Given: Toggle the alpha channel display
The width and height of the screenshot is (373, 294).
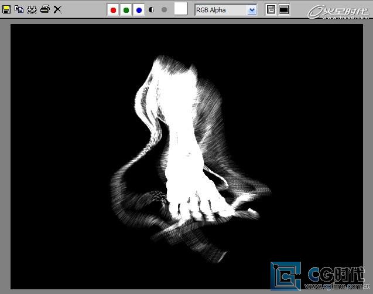Looking at the screenshot, I should point(151,10).
